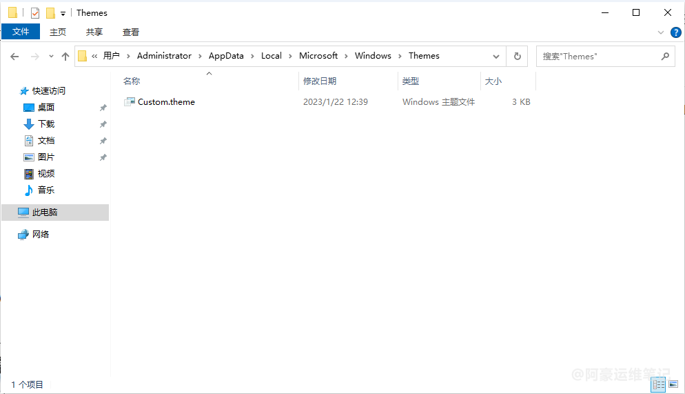Open the Customize Quick Access Toolbar dropdown

tap(63, 14)
